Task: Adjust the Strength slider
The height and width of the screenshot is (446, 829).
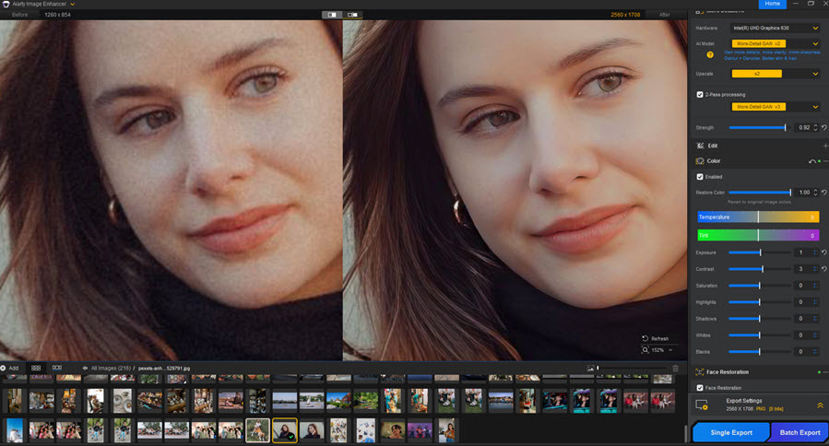Action: [x=758, y=127]
